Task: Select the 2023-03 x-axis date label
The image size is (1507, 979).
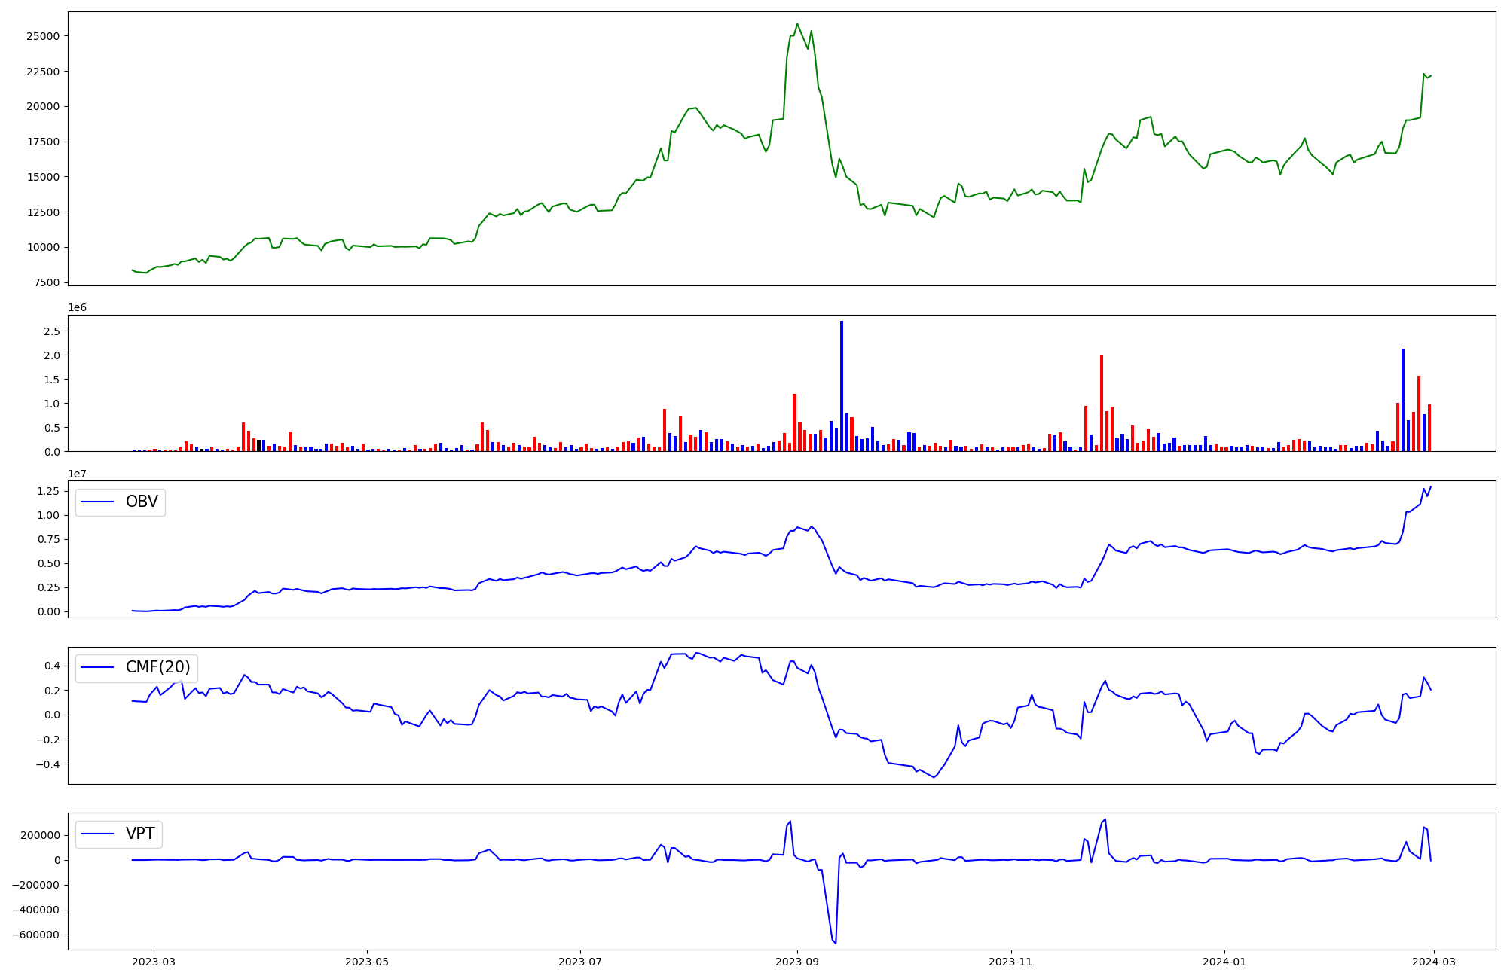Action: pyautogui.click(x=154, y=962)
